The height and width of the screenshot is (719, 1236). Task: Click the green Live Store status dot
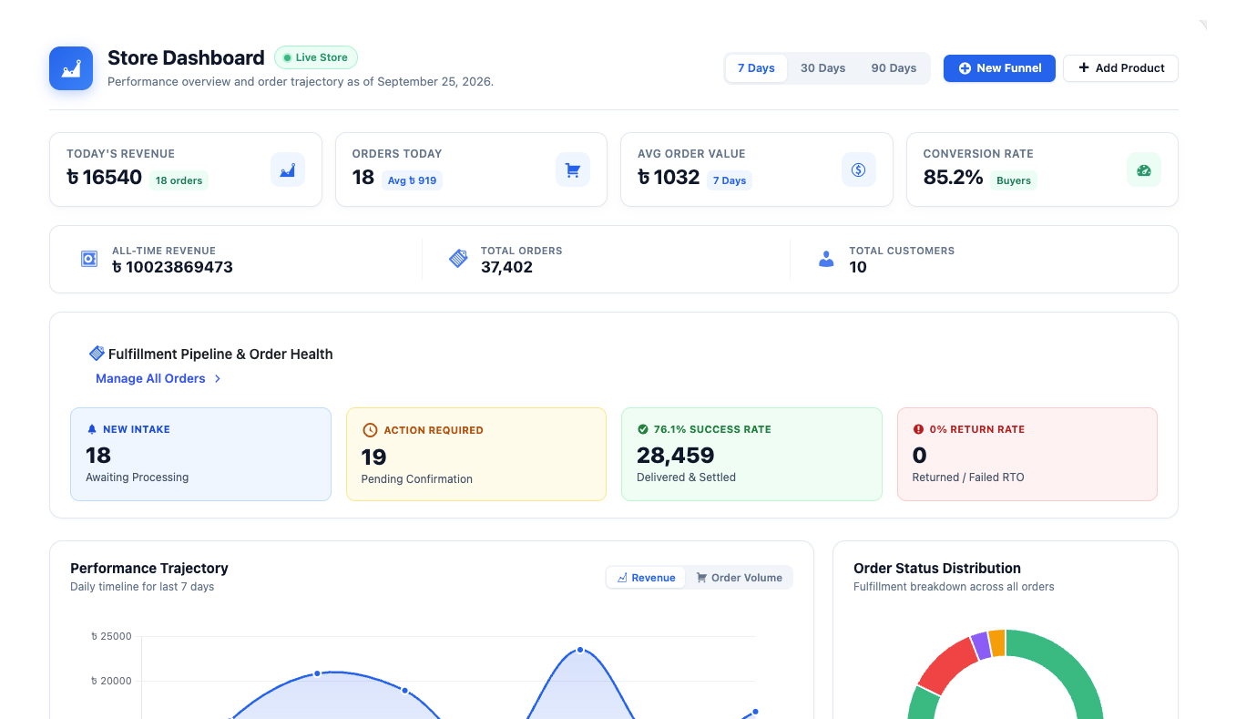click(x=287, y=57)
